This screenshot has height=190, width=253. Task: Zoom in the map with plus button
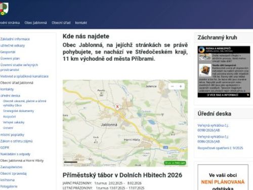(x=181, y=86)
